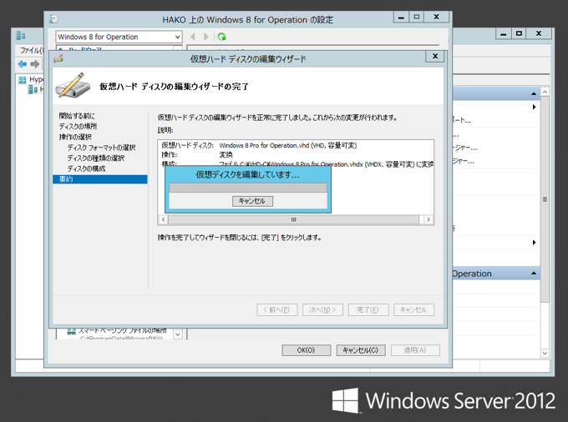Select the ディスクの種類の選択 wizard step
568x422 pixels.
(95, 158)
